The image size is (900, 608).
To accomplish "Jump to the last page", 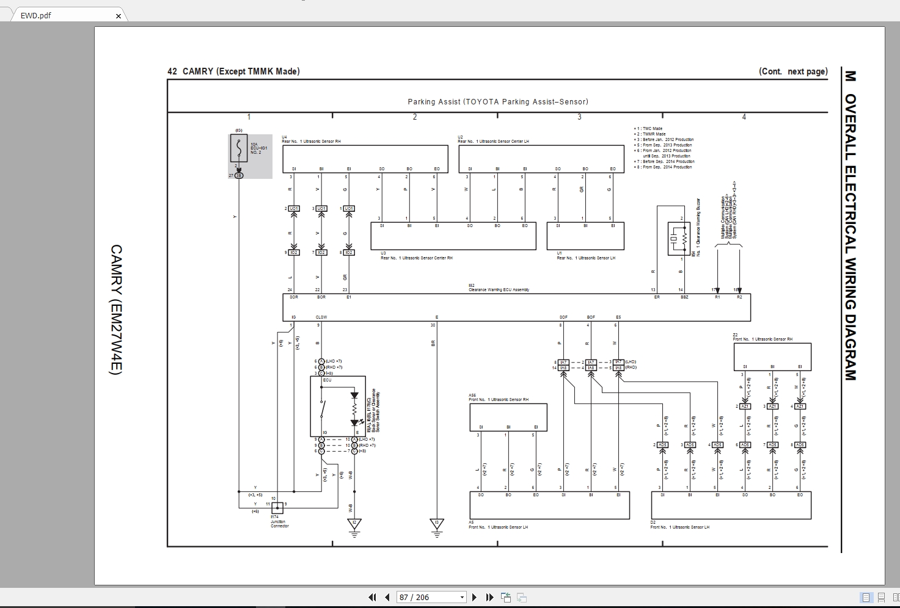I will tap(489, 597).
